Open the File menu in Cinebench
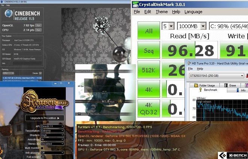The height and width of the screenshot is (159, 248). [x=3, y=5]
